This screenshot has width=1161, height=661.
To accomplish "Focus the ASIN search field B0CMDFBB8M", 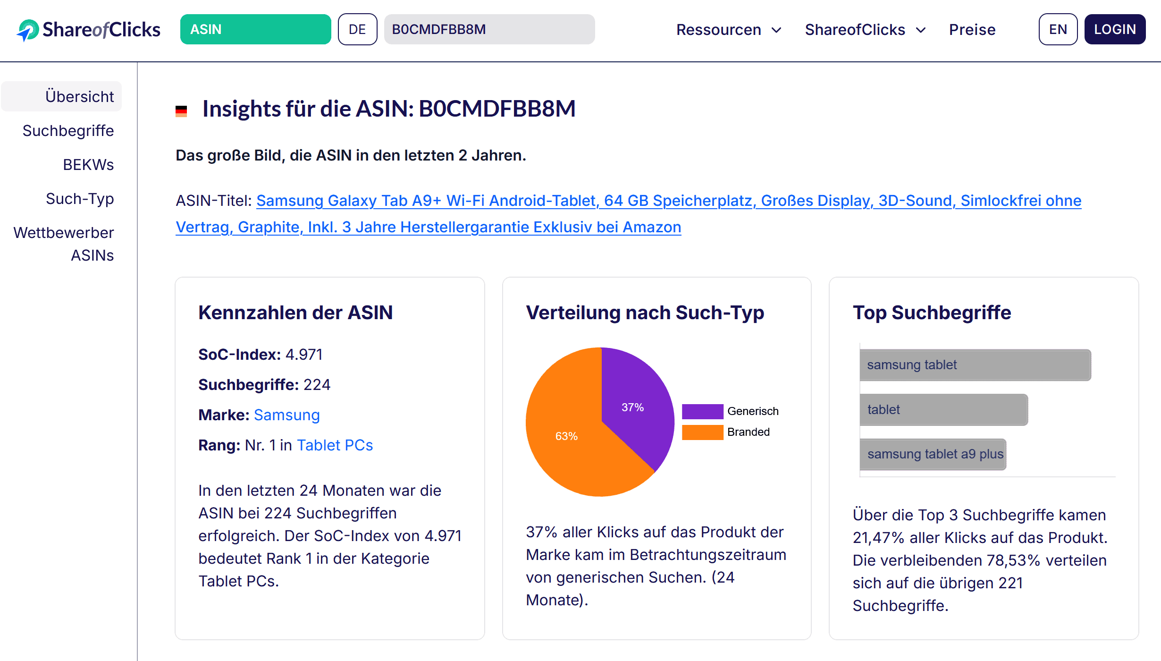I will [x=489, y=29].
